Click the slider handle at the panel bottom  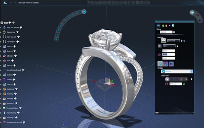(x=157, y=113)
